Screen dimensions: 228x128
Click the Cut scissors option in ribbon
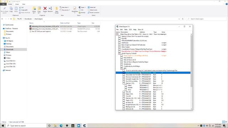point(21,7)
